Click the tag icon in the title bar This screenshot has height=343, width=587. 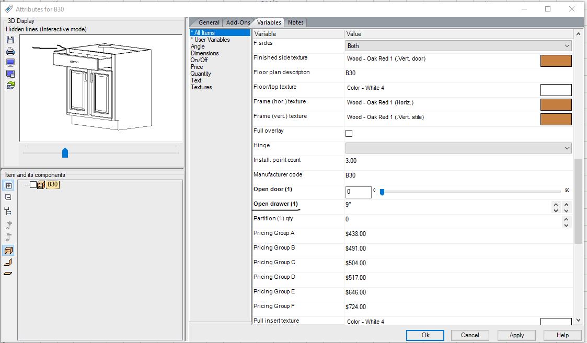[x=8, y=9]
